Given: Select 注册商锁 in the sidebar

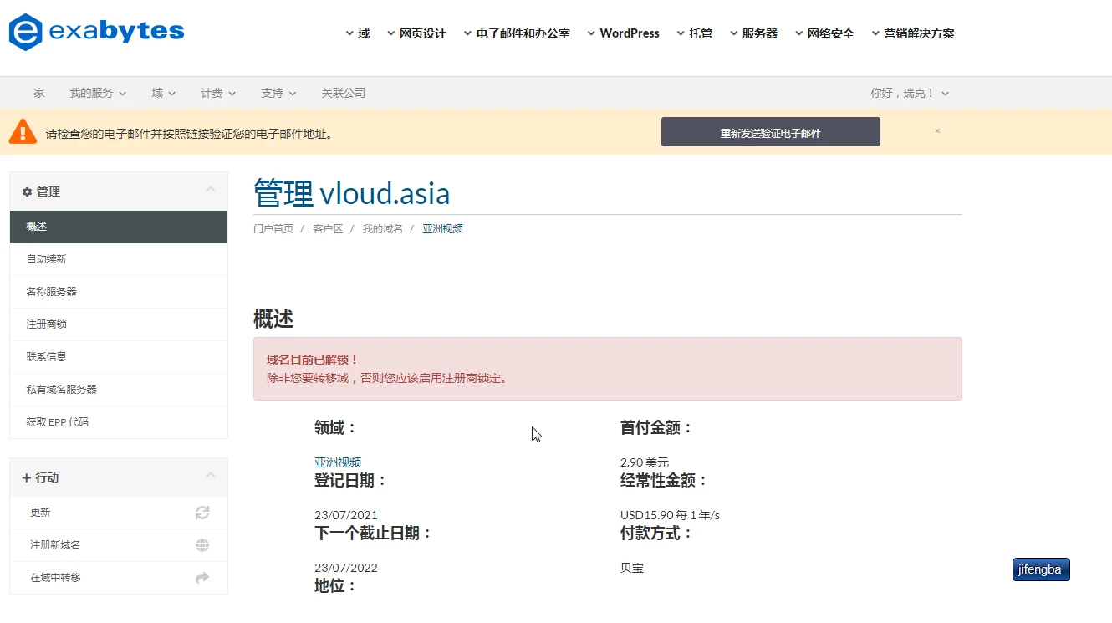Looking at the screenshot, I should pos(46,324).
